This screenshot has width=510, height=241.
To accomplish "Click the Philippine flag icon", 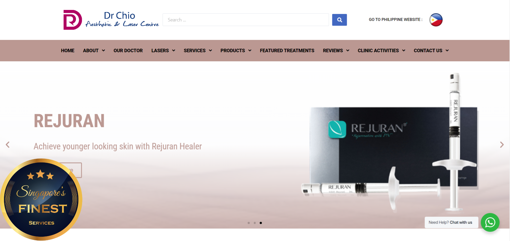I will 436,20.
